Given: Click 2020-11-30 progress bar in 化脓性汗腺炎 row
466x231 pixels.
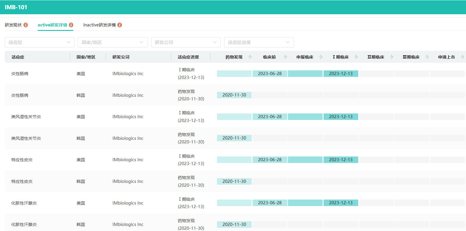Looking at the screenshot, I should click(234, 224).
